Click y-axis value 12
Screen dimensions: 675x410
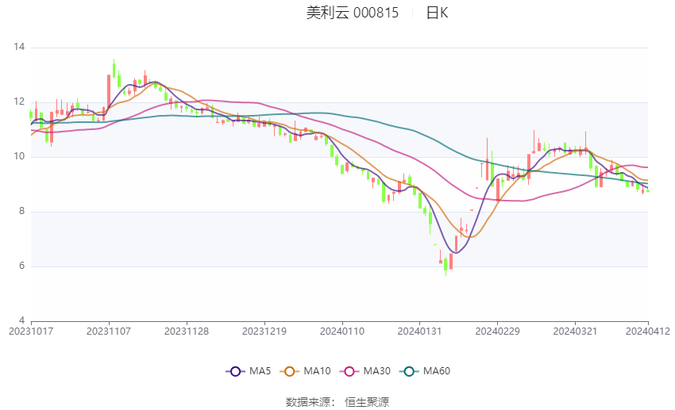click(19, 102)
